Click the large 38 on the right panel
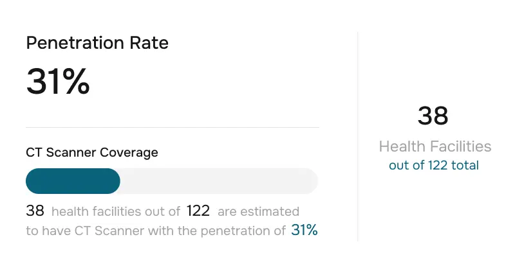Screen dimensions: 515x271 click(433, 116)
